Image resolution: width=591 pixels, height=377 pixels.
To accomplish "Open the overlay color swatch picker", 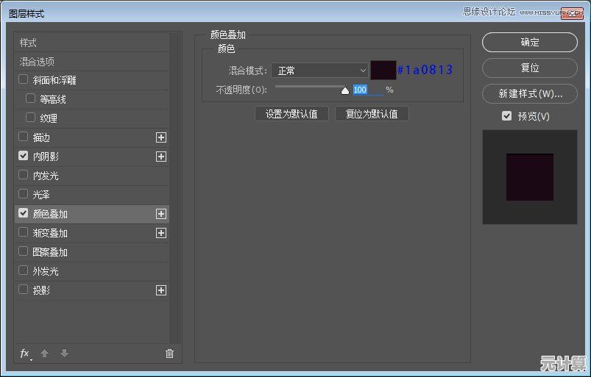I will tap(383, 71).
